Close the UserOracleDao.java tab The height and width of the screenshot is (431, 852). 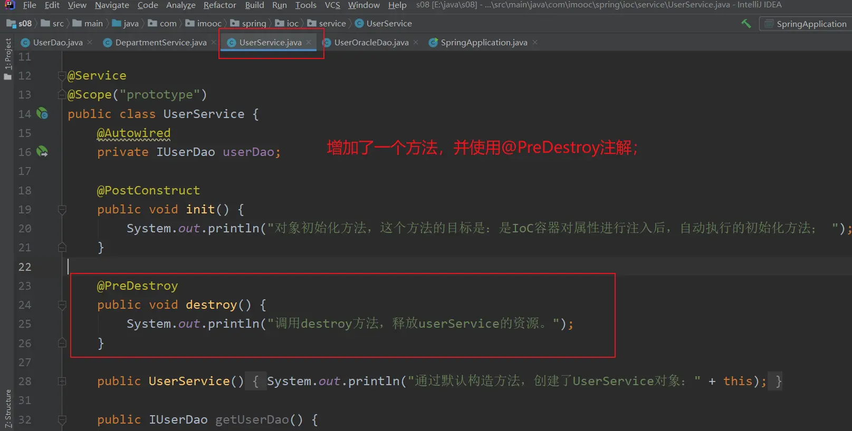pos(416,42)
